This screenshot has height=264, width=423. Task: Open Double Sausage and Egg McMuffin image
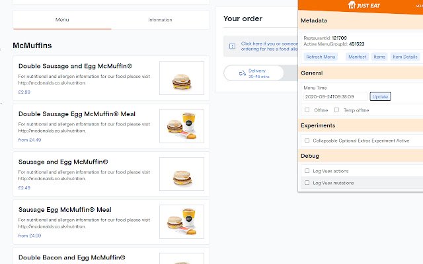[x=182, y=78]
